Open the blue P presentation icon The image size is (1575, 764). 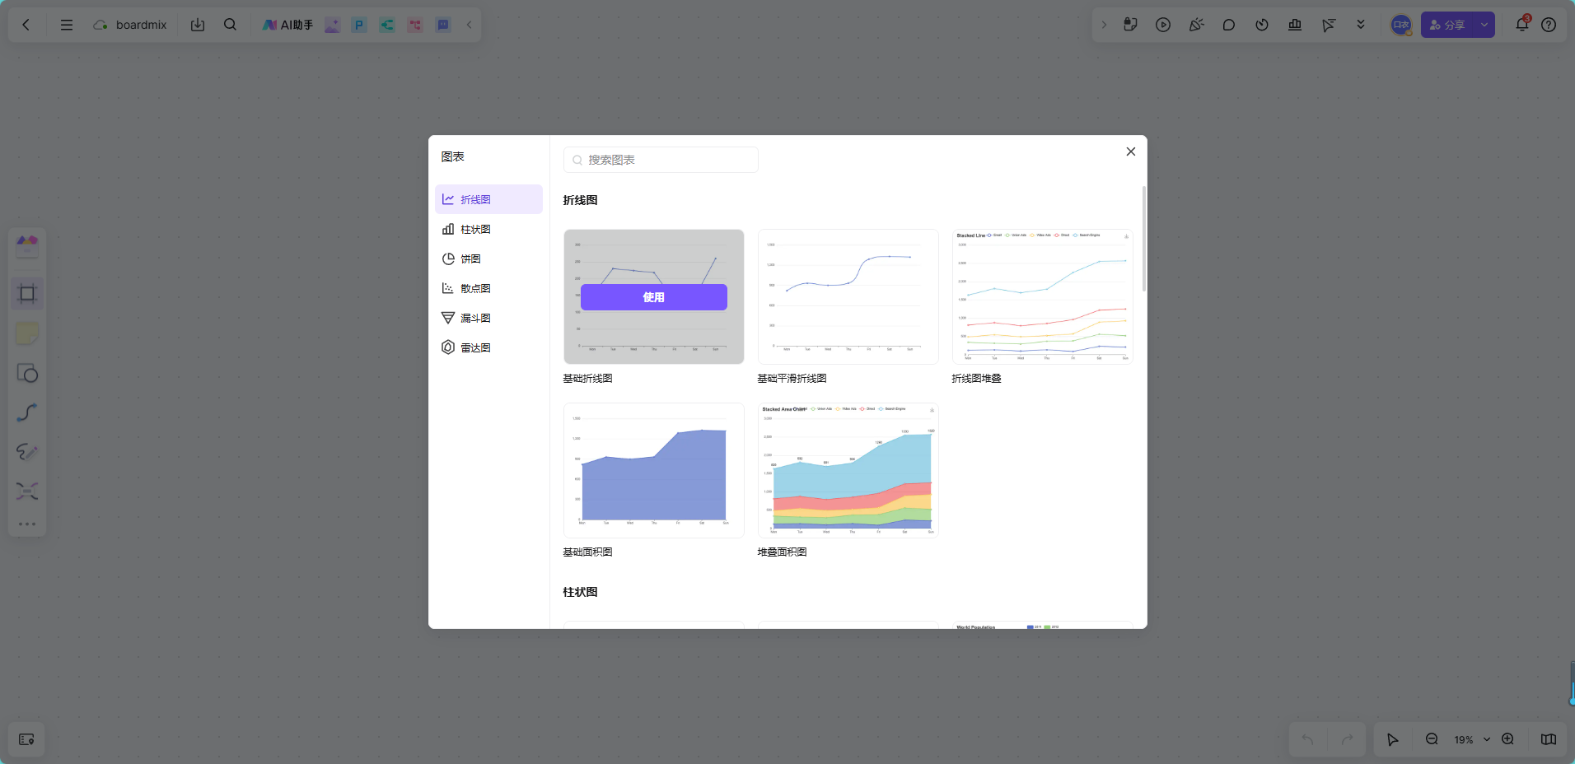click(359, 25)
